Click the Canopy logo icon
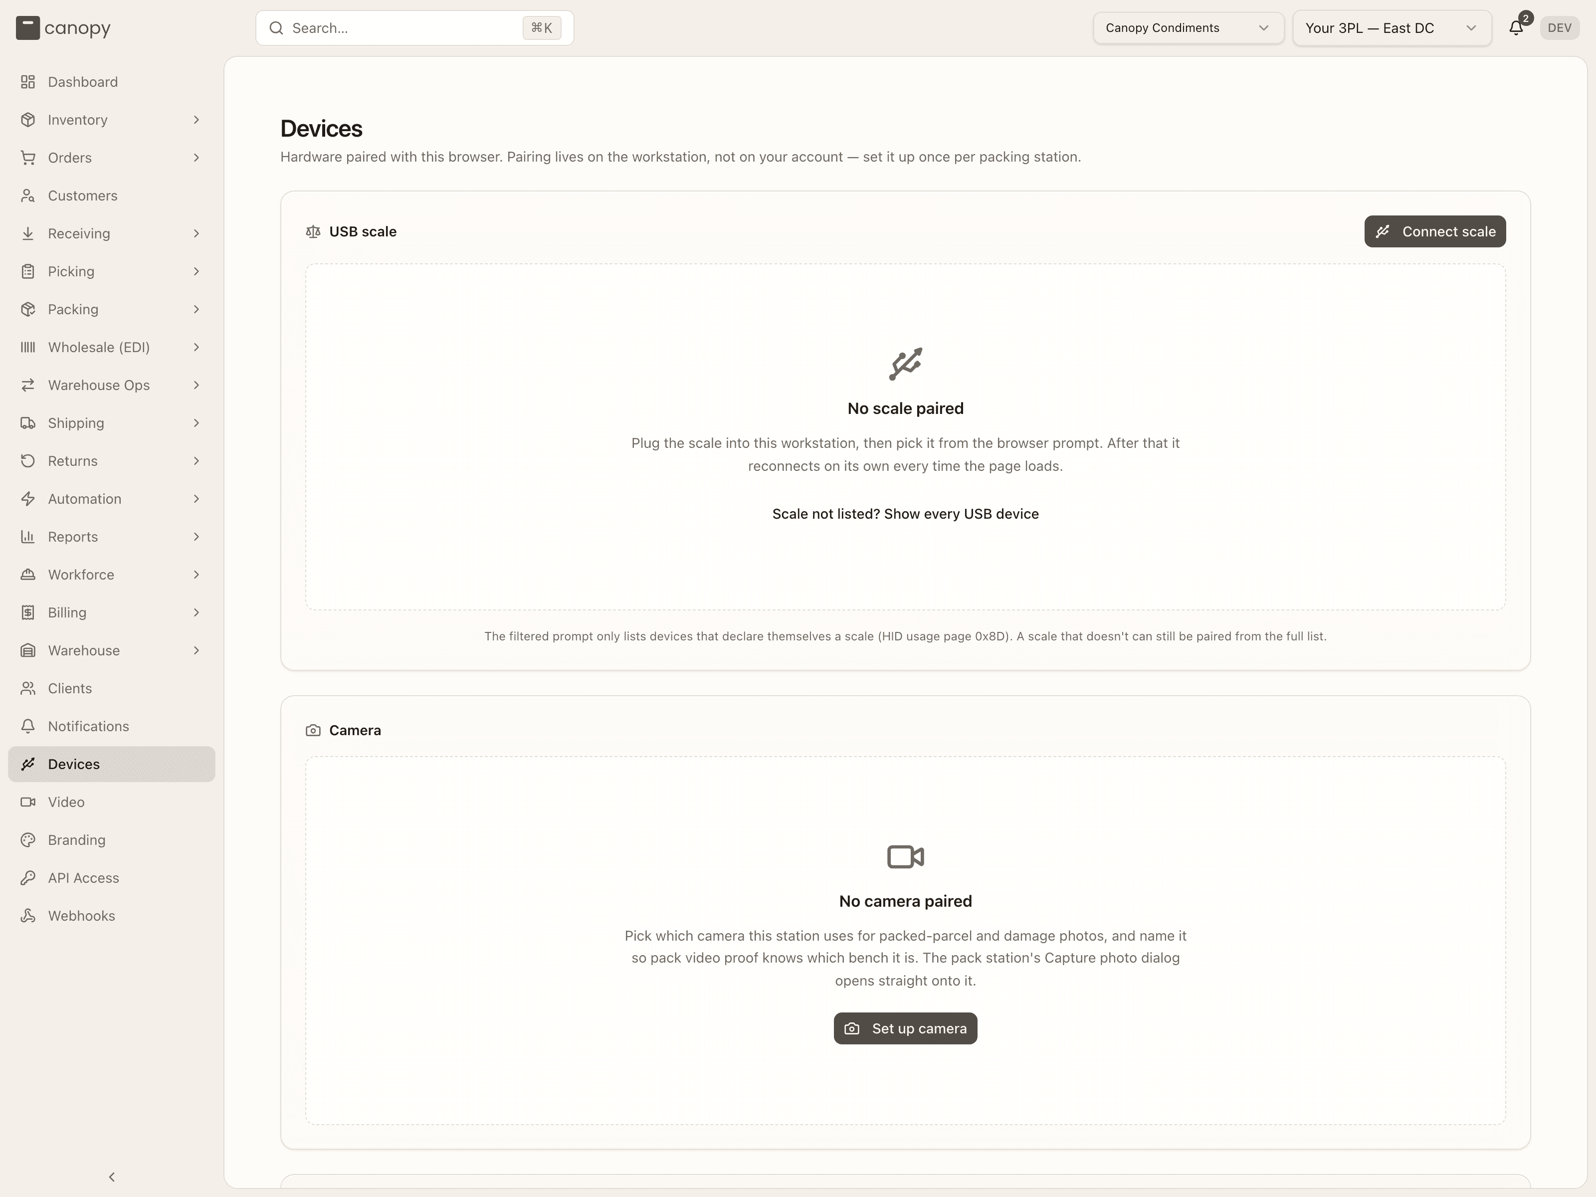The width and height of the screenshot is (1596, 1197). pyautogui.click(x=27, y=28)
